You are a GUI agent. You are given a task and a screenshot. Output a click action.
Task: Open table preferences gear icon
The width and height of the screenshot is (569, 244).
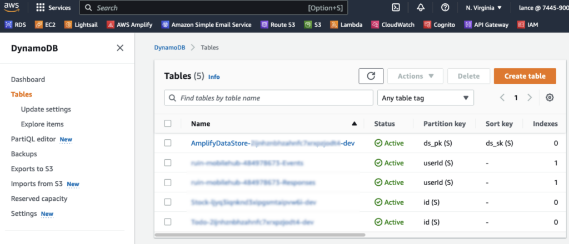[550, 98]
